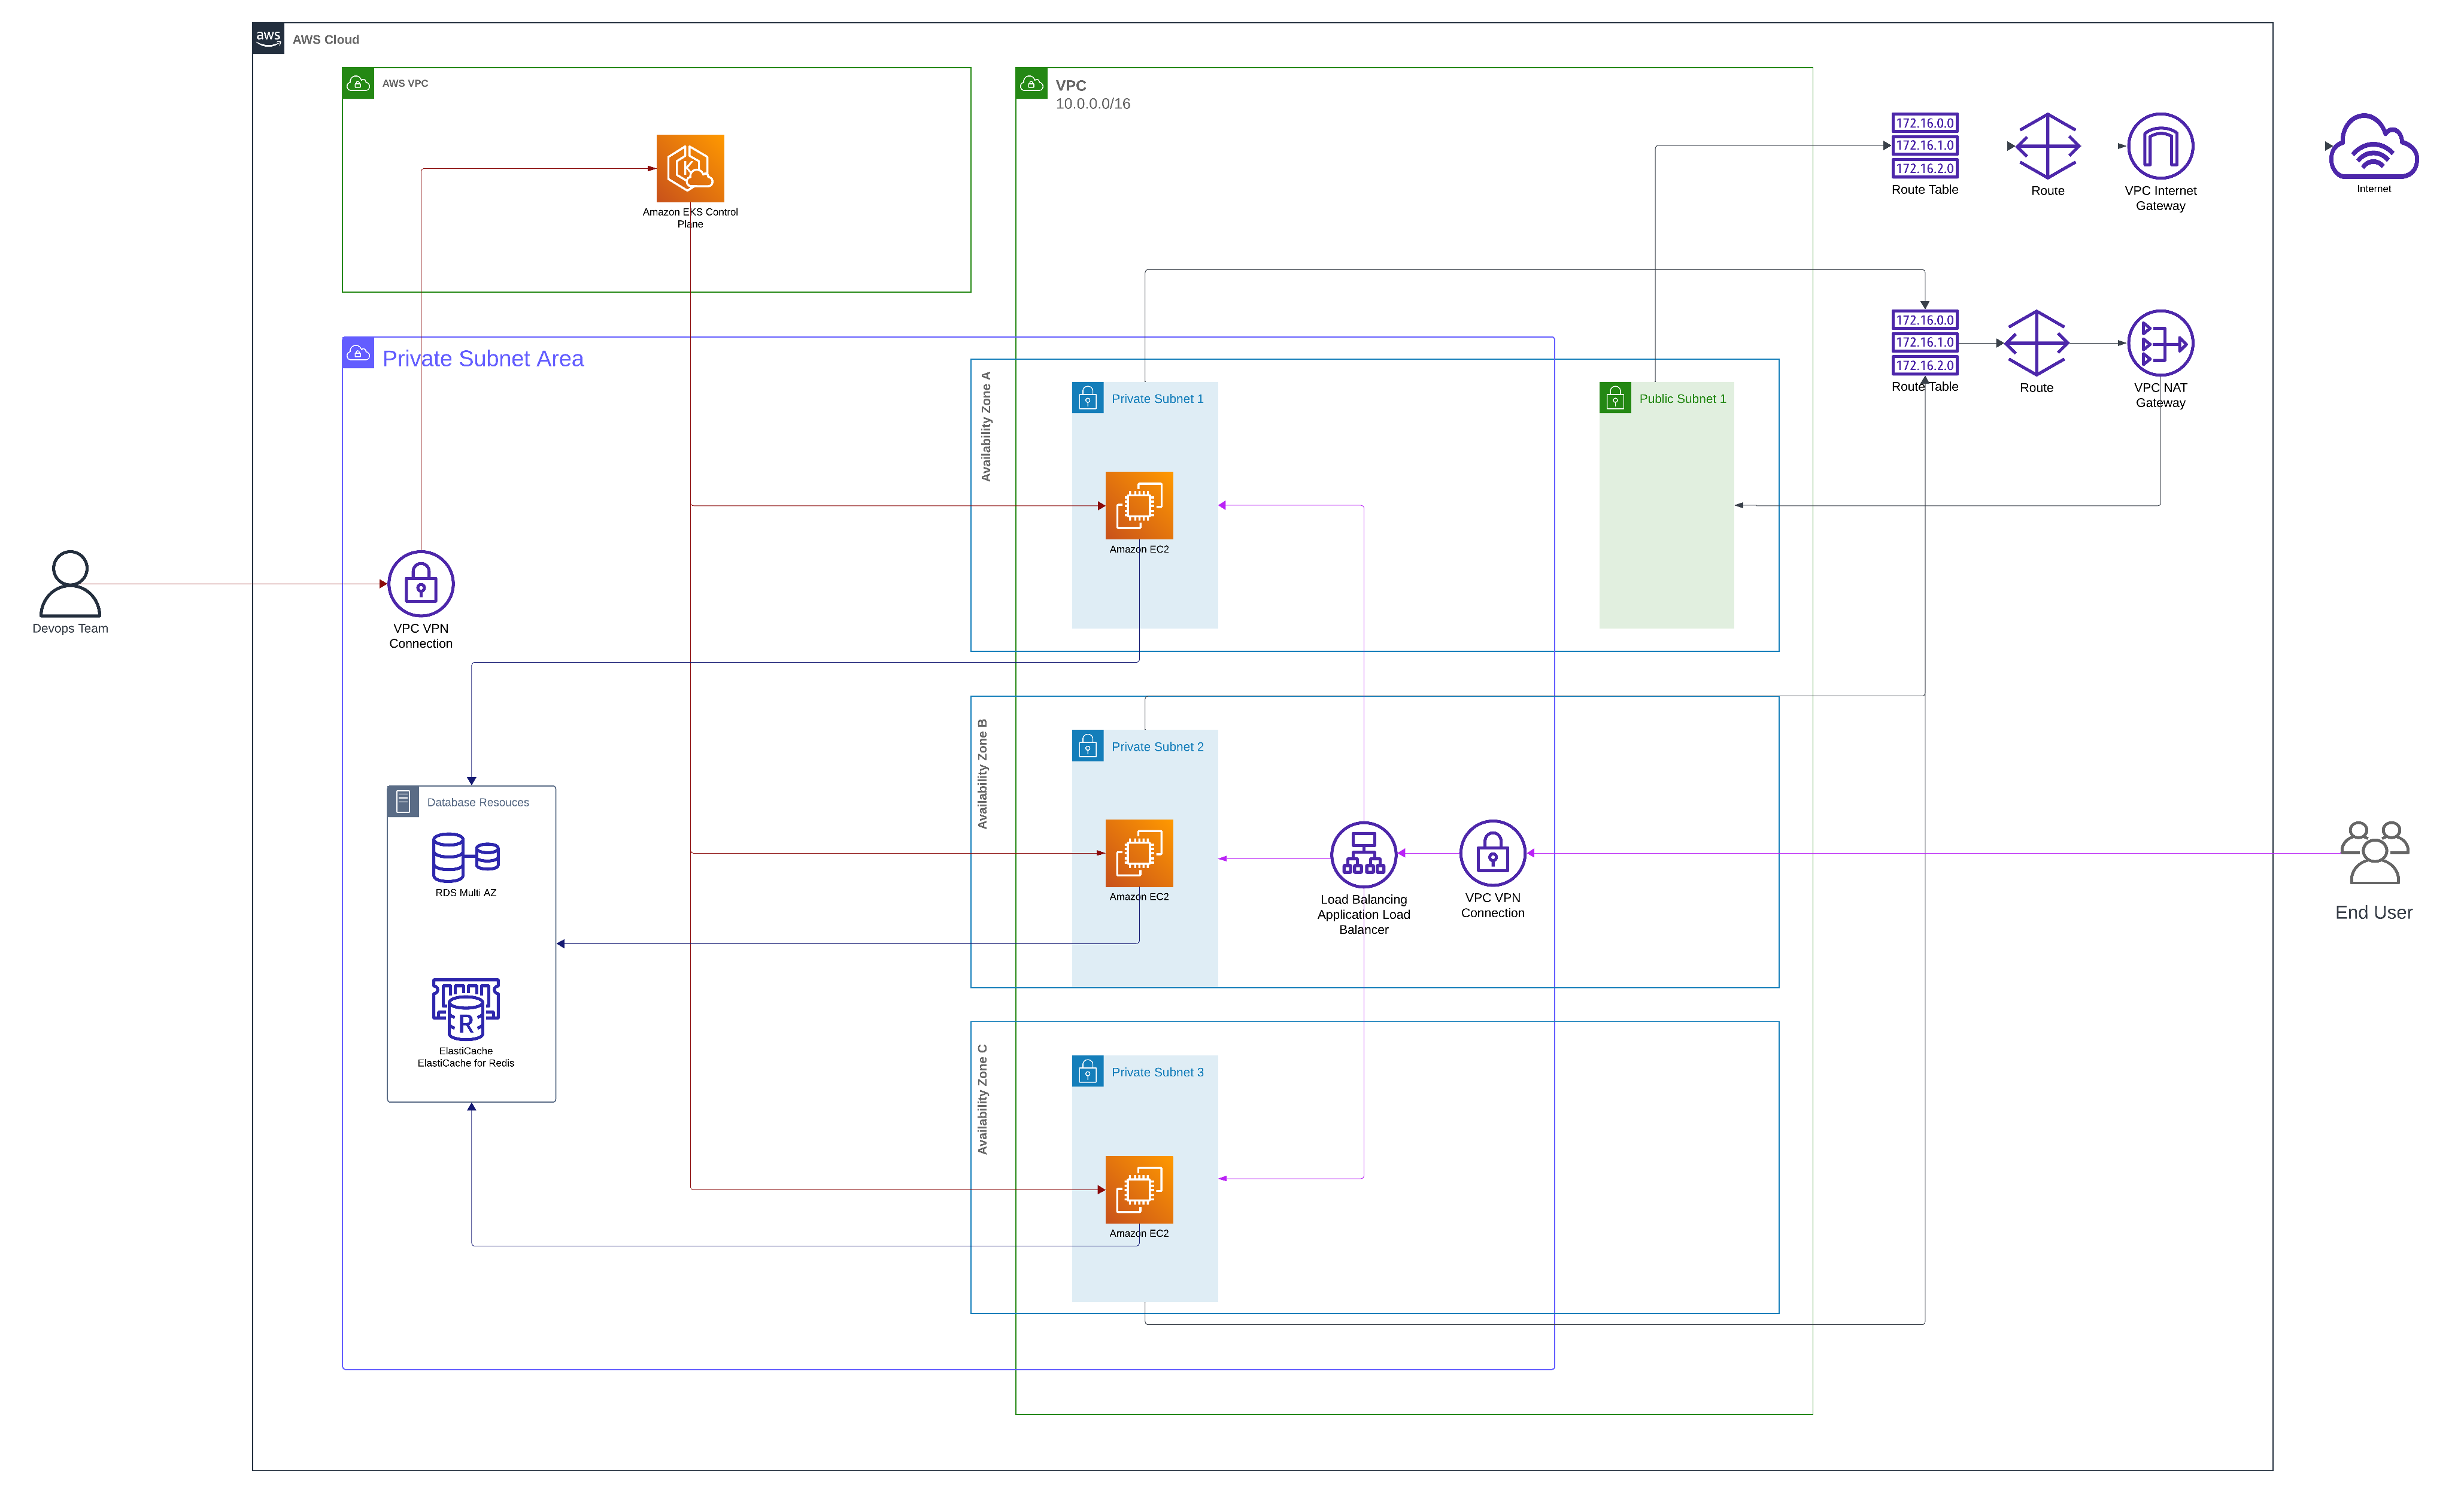Select the Private Subnet Area cloud icon
This screenshot has height=1493, width=2464.
pyautogui.click(x=358, y=353)
